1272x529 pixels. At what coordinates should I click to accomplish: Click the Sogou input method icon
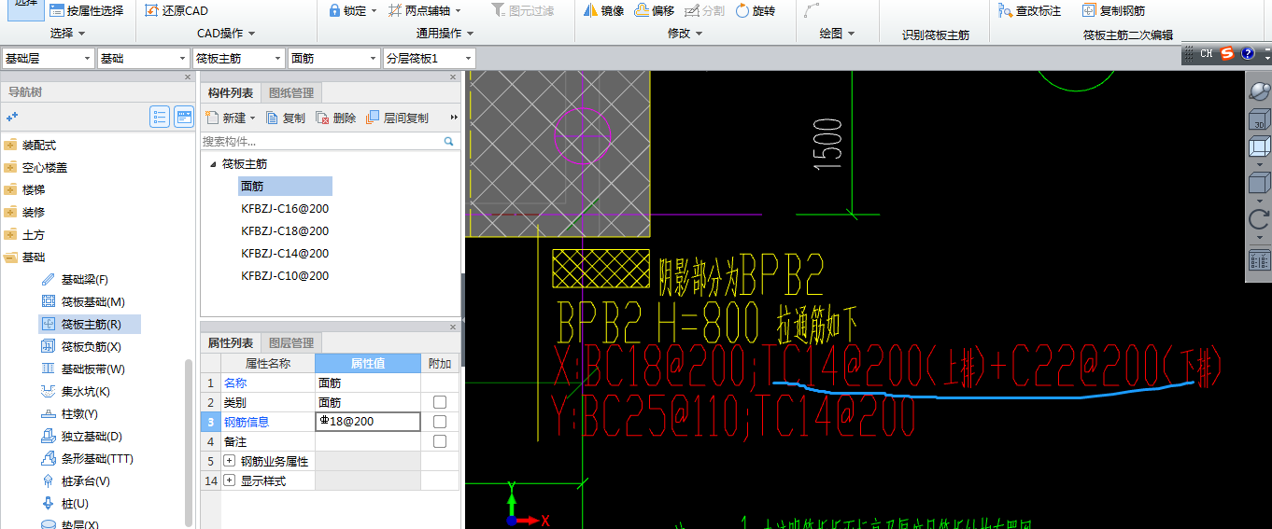(x=1227, y=53)
